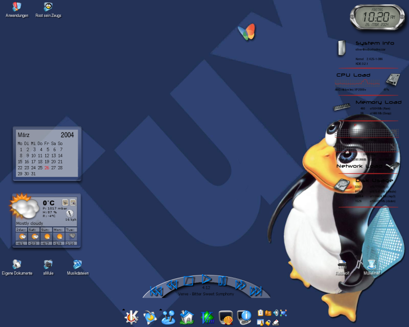This screenshot has width=409, height=327.
Task: Open the KDE K menu launcher
Action: [131, 317]
